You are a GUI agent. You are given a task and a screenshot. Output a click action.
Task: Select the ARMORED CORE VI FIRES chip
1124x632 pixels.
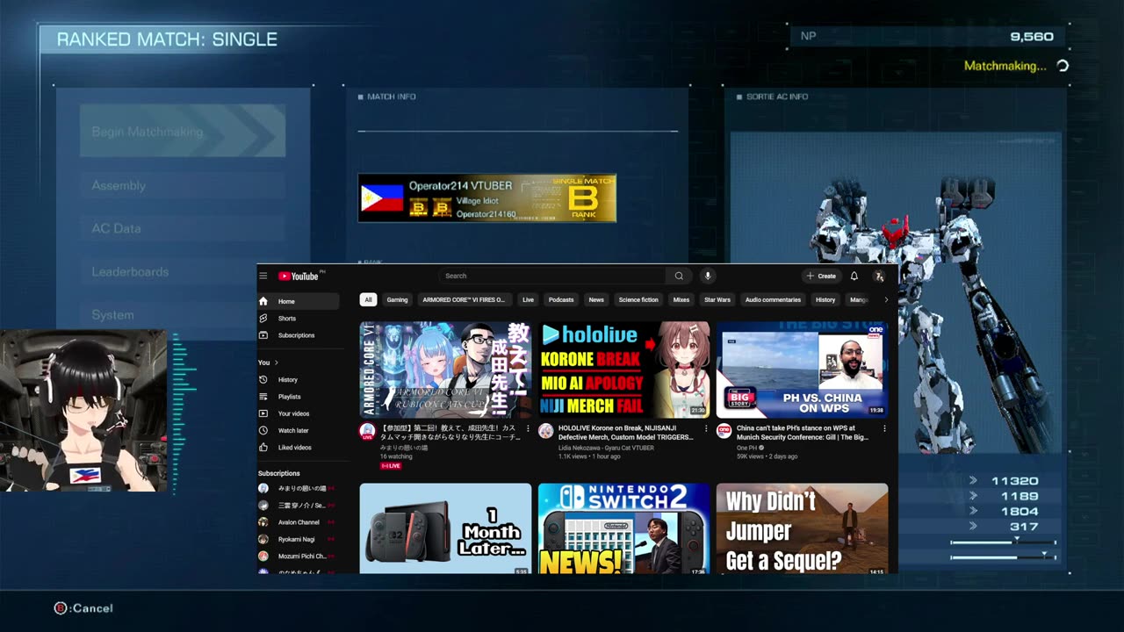pos(464,299)
